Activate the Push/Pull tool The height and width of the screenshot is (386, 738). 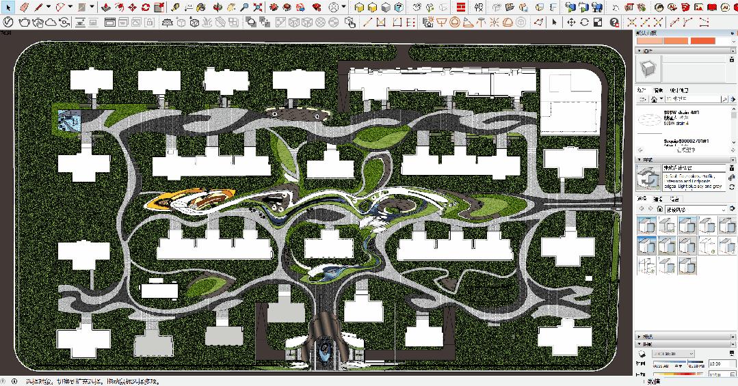(x=107, y=7)
